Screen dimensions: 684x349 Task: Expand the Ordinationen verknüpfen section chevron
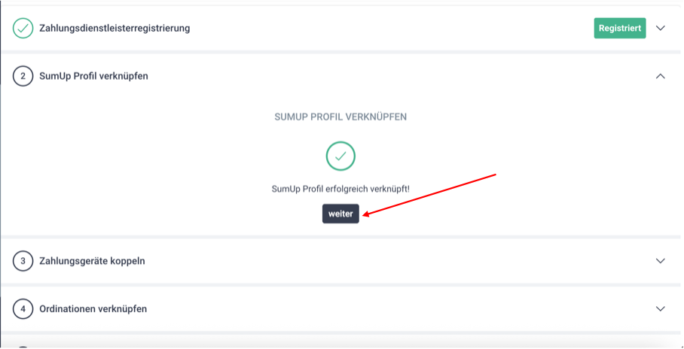click(661, 309)
